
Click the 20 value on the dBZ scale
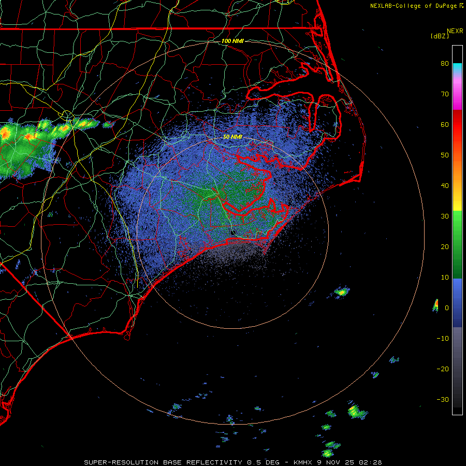tap(445, 247)
